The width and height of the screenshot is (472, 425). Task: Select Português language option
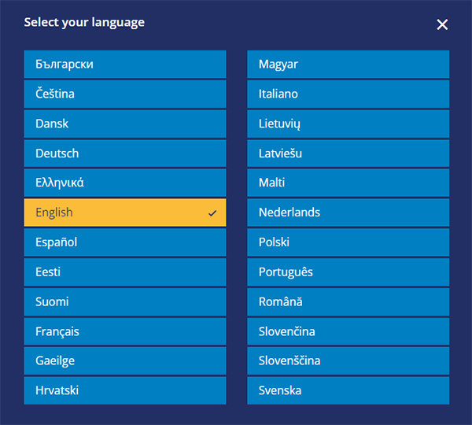coord(348,272)
